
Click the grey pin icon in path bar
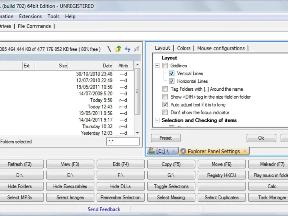point(136,49)
